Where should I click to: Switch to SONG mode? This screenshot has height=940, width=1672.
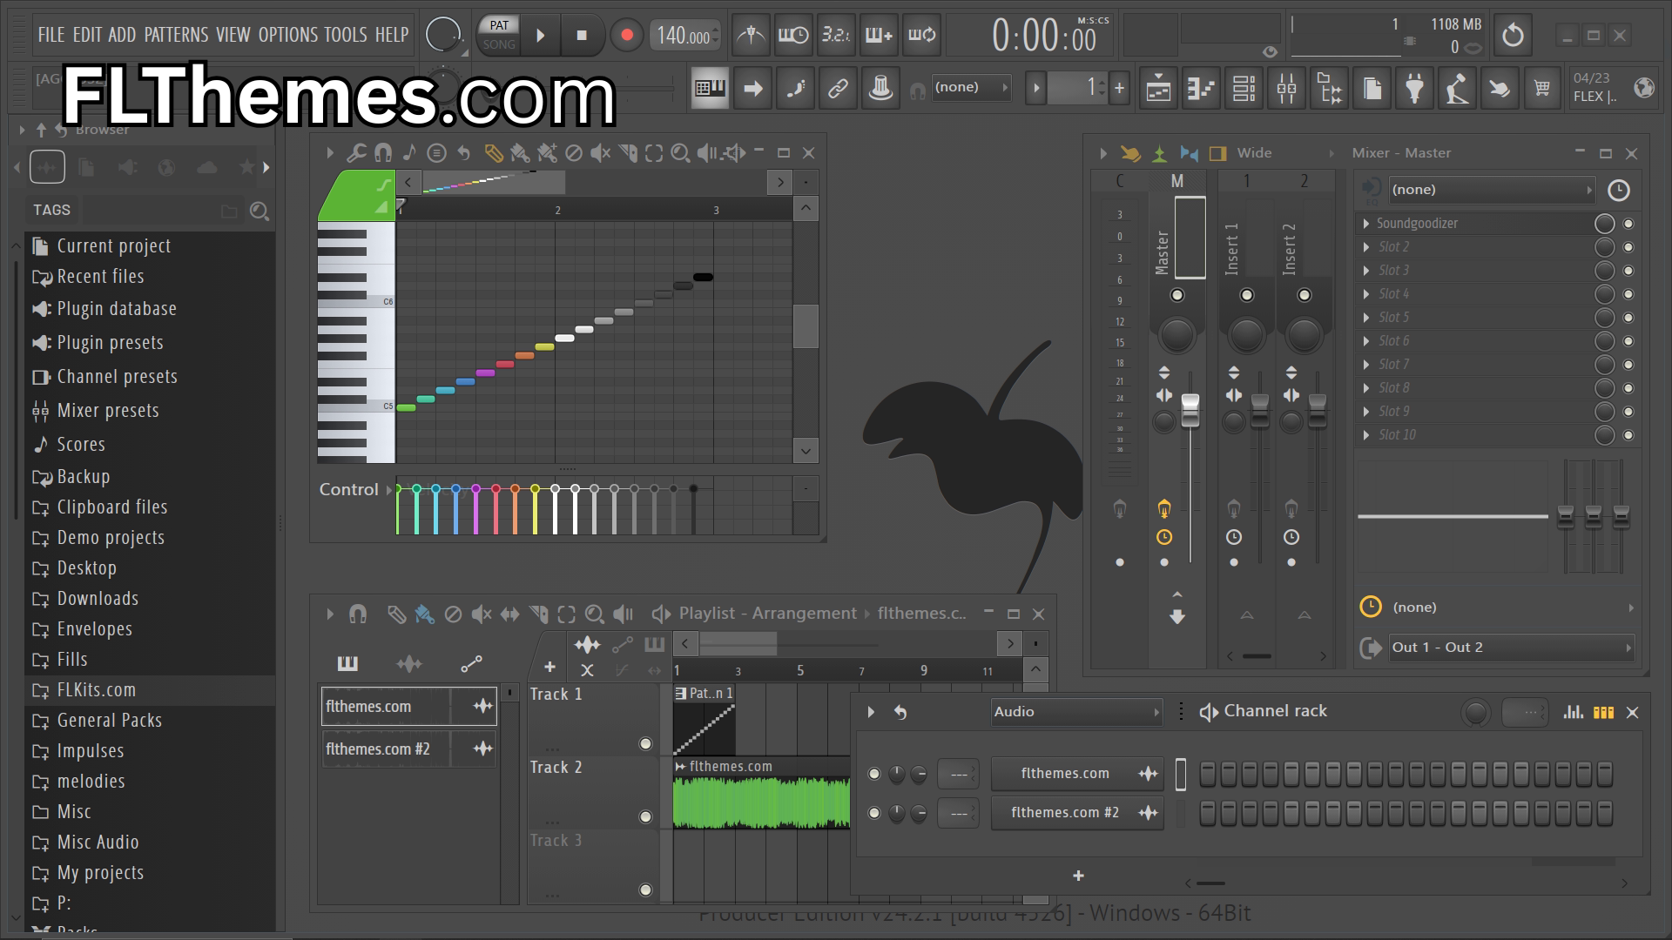tap(499, 44)
